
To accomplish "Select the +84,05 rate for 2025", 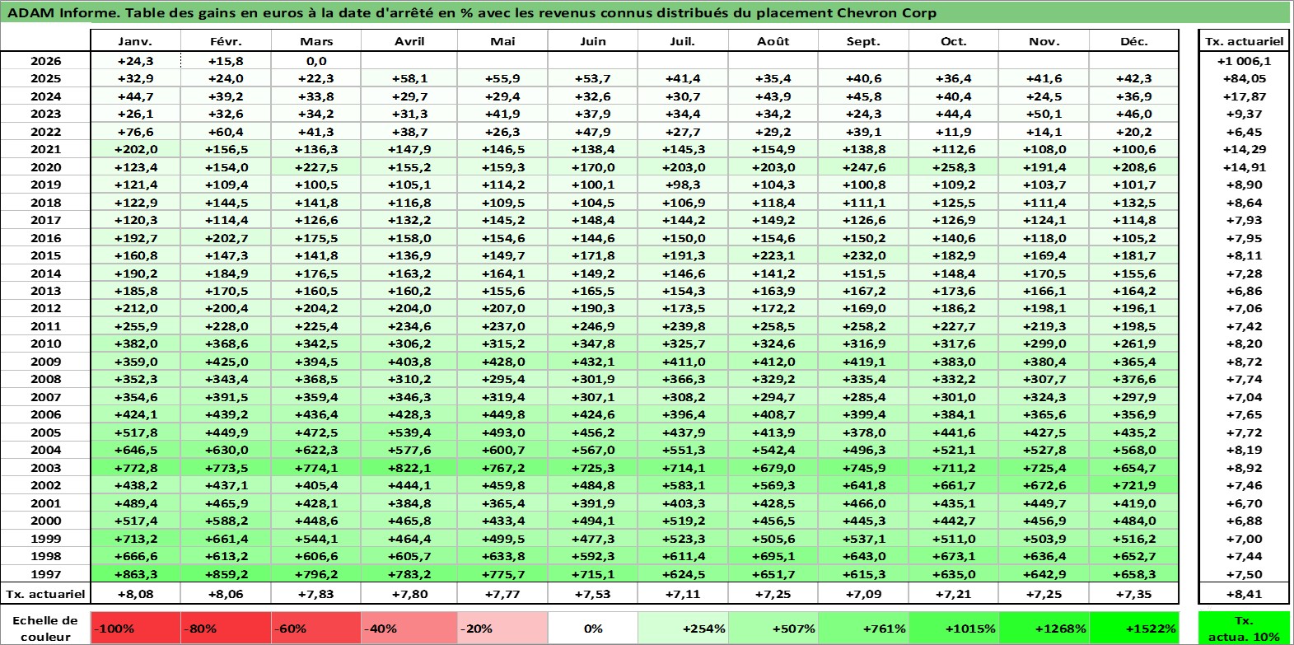I will [x=1244, y=78].
